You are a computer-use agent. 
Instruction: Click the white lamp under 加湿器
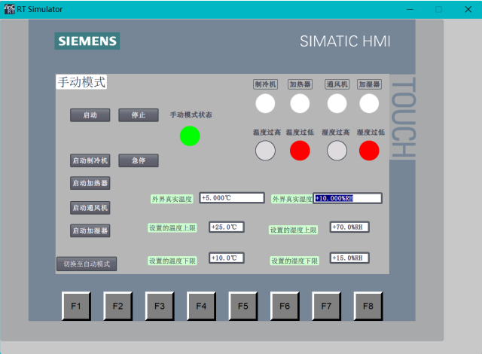369,103
